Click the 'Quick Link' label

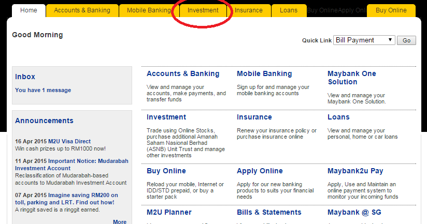317,40
